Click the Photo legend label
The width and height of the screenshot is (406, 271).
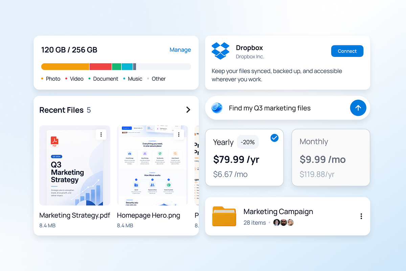point(53,79)
